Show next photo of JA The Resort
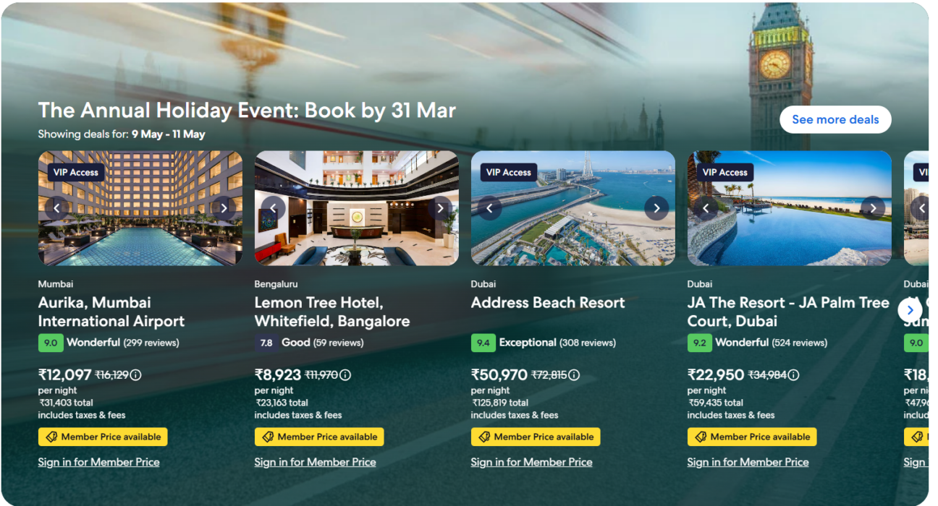 [x=873, y=208]
